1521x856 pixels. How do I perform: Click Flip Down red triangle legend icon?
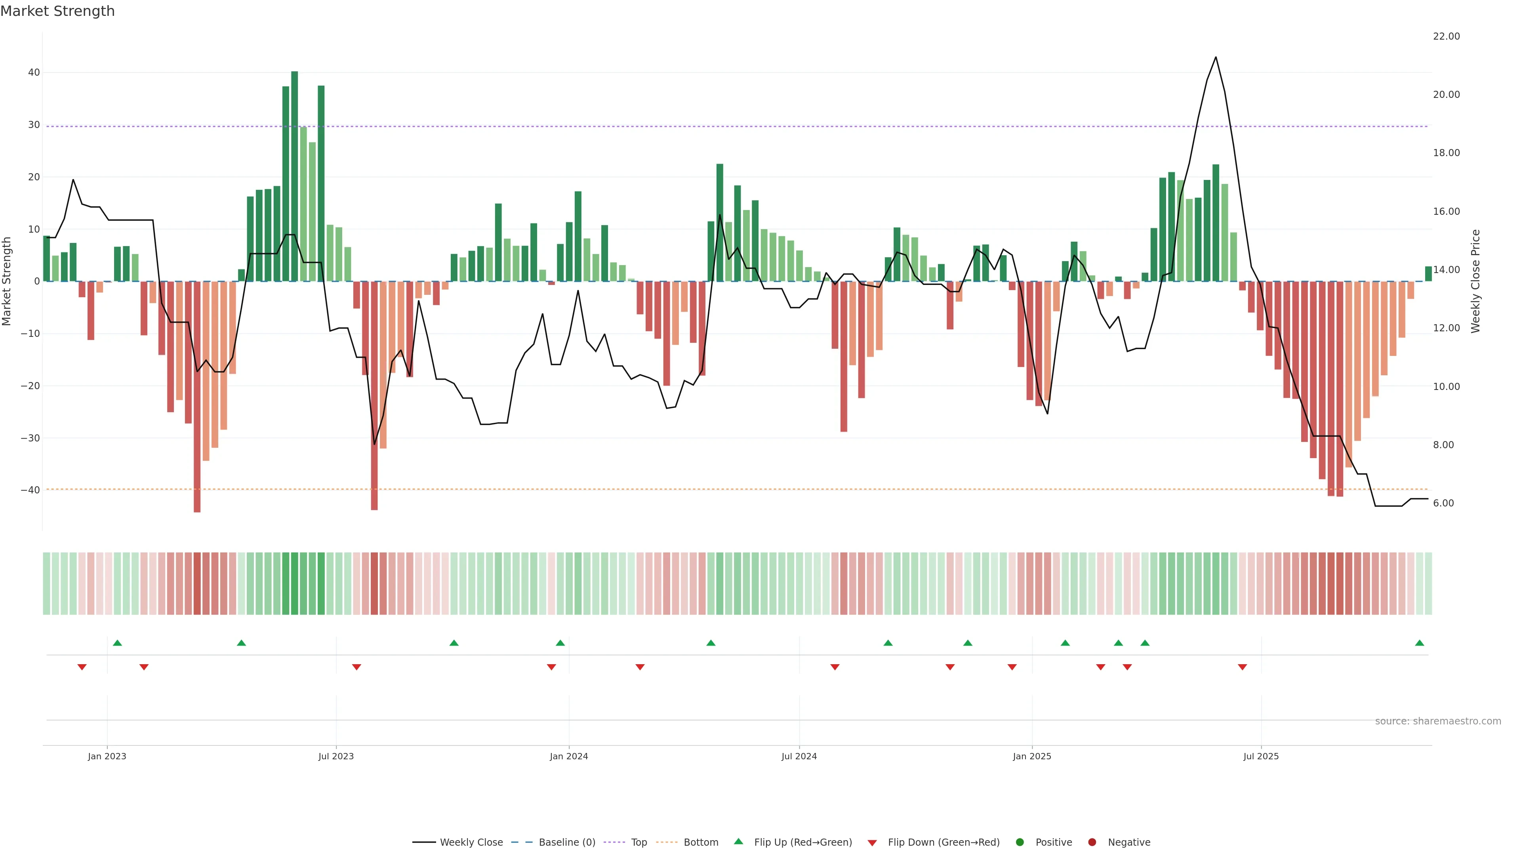(x=872, y=843)
